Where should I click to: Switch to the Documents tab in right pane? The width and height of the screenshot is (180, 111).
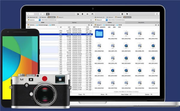[x=141, y=22]
